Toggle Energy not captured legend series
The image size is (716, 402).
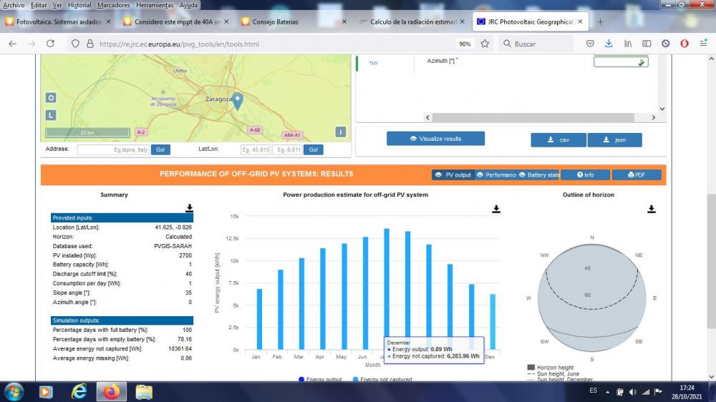pos(382,380)
